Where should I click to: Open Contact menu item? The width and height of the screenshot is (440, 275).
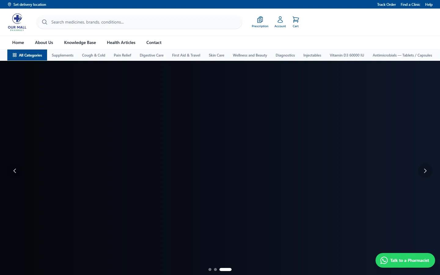click(154, 42)
